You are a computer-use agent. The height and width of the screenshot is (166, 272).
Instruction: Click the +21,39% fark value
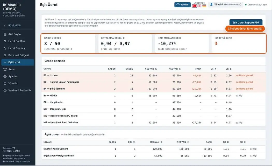[197, 89]
